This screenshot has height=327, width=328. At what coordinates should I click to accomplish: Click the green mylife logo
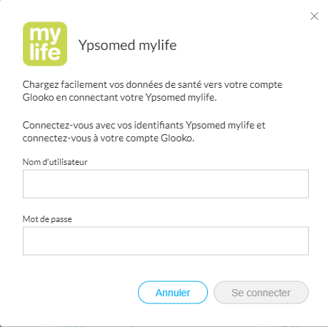pyautogui.click(x=45, y=44)
